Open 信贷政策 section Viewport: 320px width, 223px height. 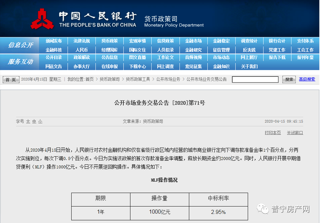coord(165,41)
